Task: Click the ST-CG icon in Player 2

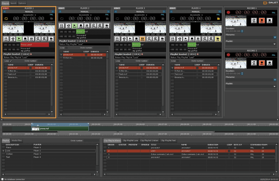Action: [100, 26]
